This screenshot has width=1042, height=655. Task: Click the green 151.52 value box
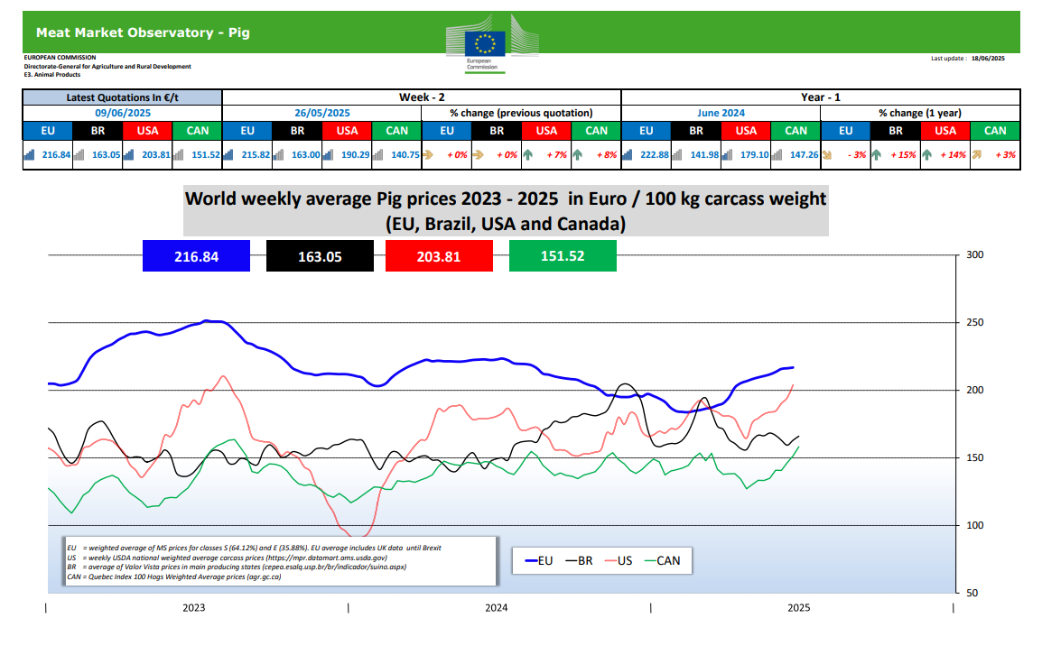tap(563, 256)
